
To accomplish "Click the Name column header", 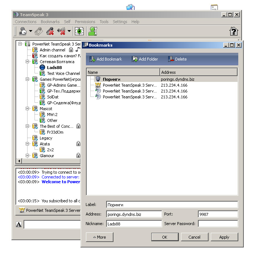I will point(123,72).
